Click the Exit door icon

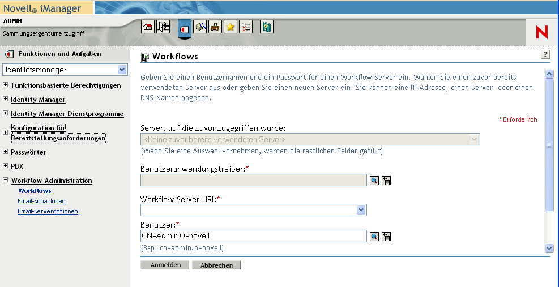(163, 27)
